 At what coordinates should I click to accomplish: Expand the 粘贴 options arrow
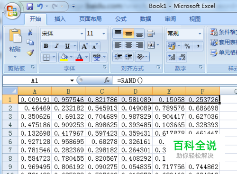(x=15, y=57)
